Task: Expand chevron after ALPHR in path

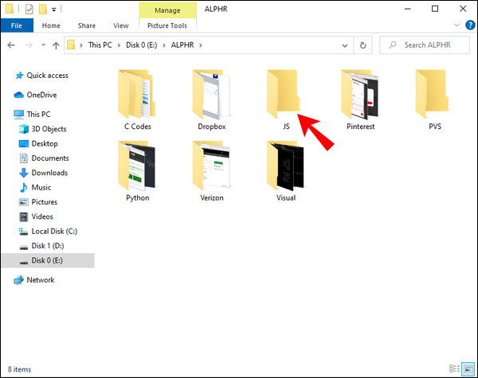Action: (201, 45)
